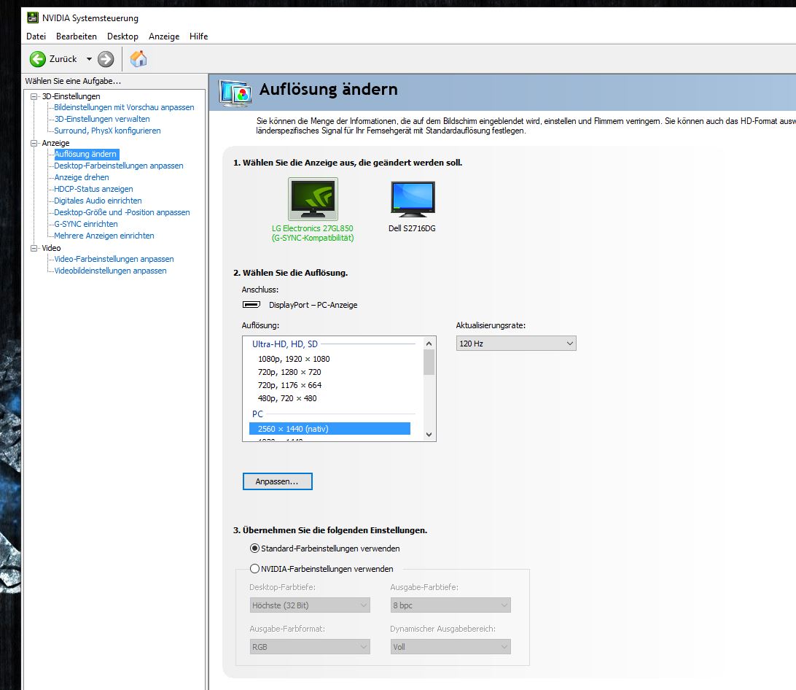Collapse the 3D-Einstellungen tree node

34,96
